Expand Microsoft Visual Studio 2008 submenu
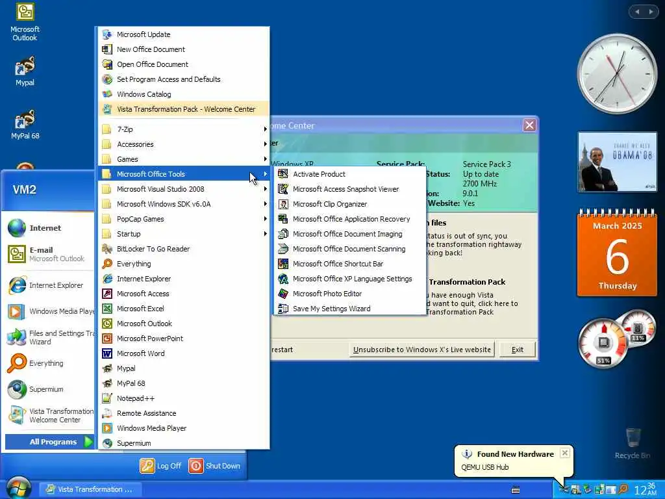Viewport: 665px width, 499px height. tap(184, 189)
